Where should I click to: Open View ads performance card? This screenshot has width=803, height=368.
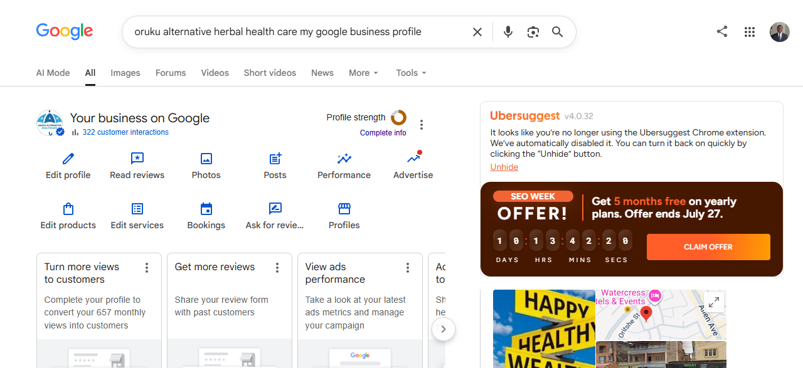coord(360,310)
